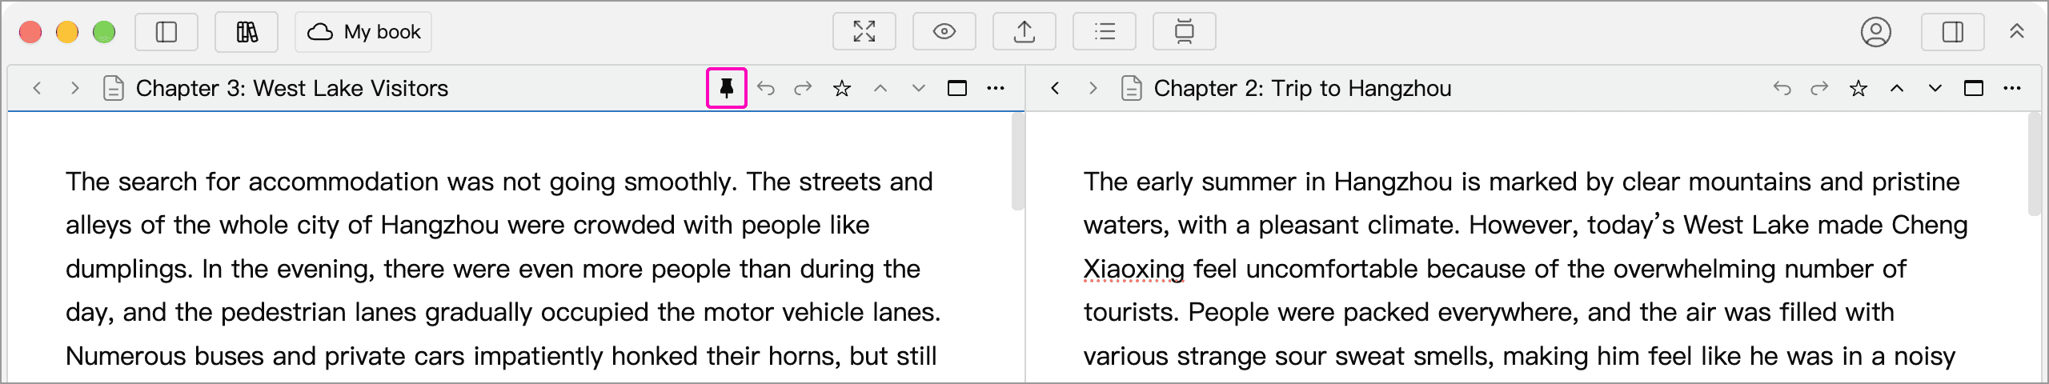Open more options for Chapter 2 pane

pos(2012,88)
